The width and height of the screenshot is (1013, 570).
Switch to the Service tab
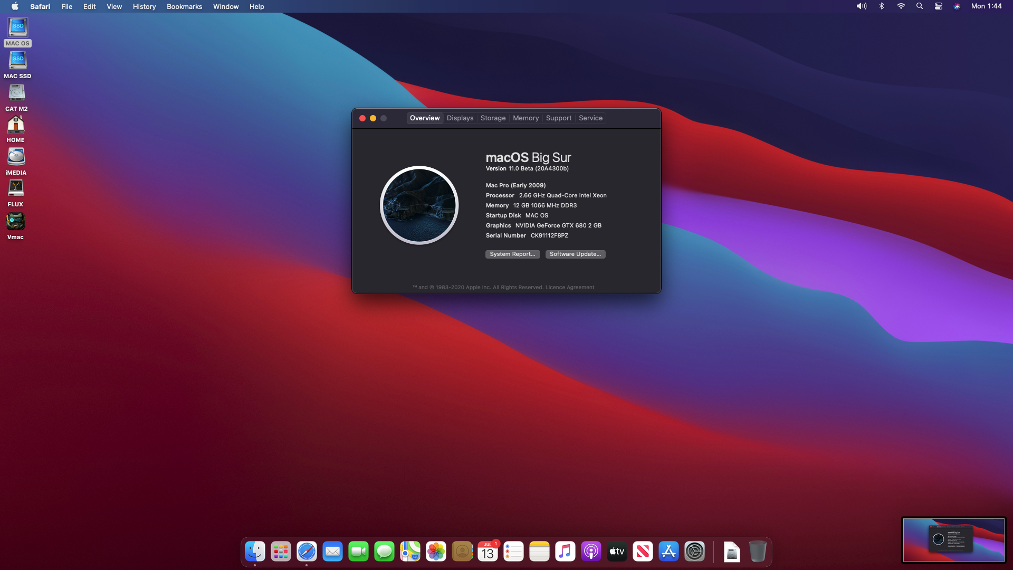point(590,118)
